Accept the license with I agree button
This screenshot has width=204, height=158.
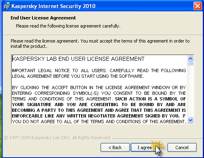145,147
